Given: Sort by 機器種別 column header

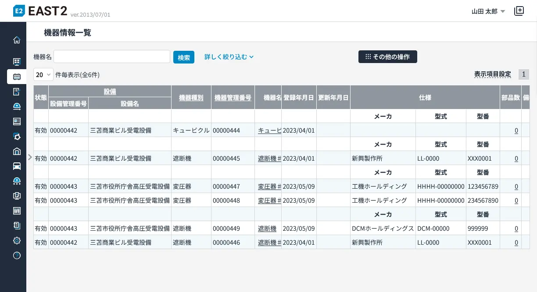Looking at the screenshot, I should (191, 98).
